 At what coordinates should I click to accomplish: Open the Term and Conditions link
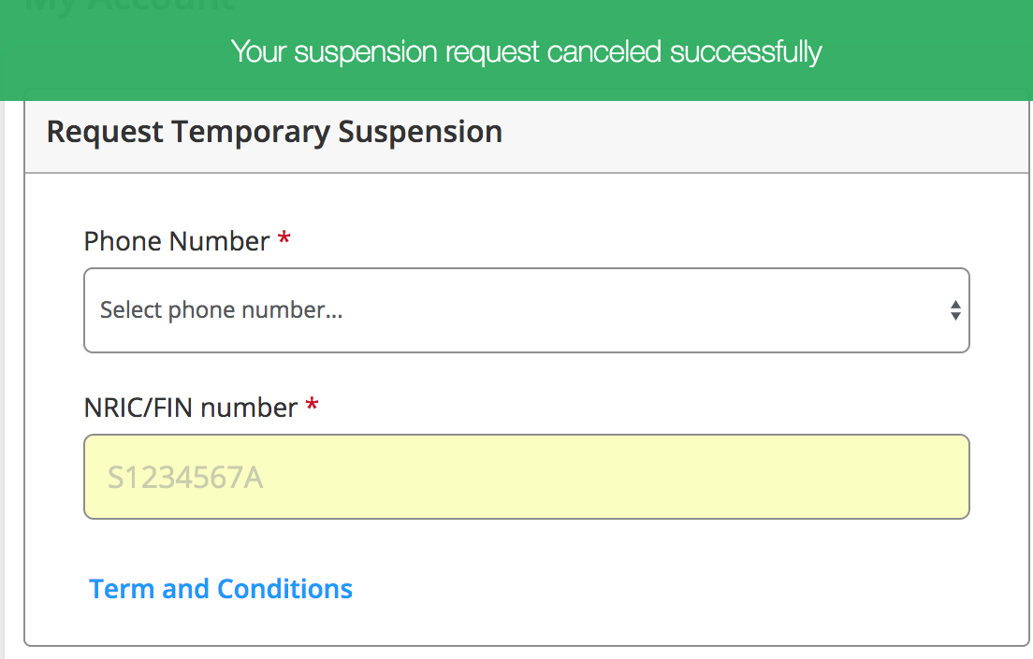point(221,589)
